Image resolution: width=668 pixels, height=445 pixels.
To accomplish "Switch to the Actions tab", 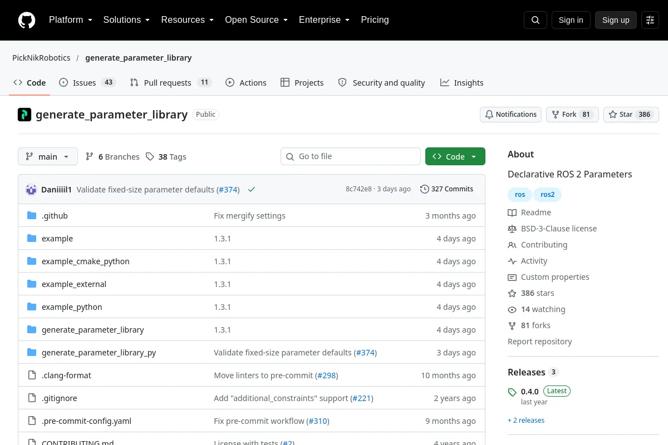I will [x=246, y=83].
